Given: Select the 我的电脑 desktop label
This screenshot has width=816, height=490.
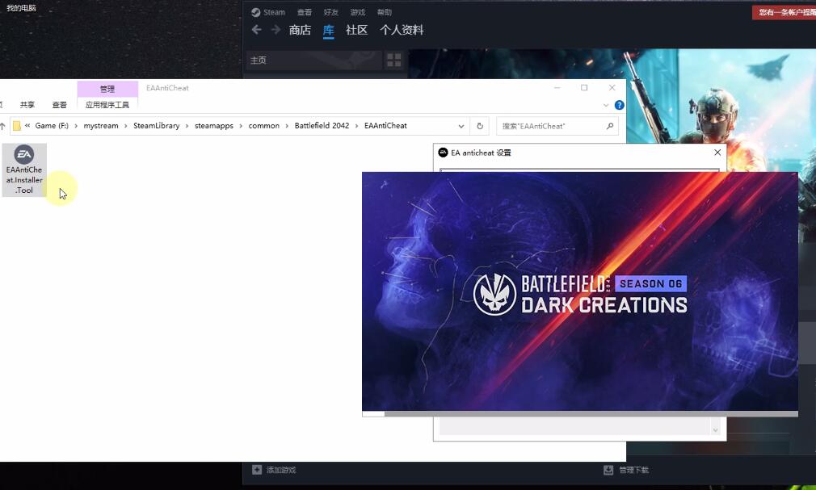Looking at the screenshot, I should coord(21,8).
